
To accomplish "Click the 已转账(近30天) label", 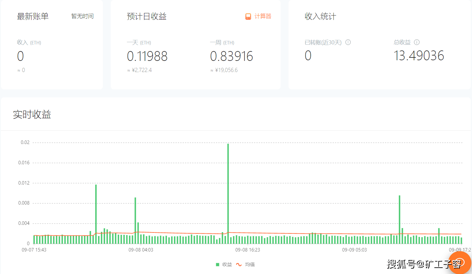I will (x=323, y=42).
